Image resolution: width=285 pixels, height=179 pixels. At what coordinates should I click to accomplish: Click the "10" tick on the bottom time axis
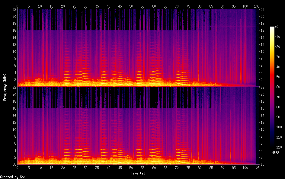(x=40, y=168)
